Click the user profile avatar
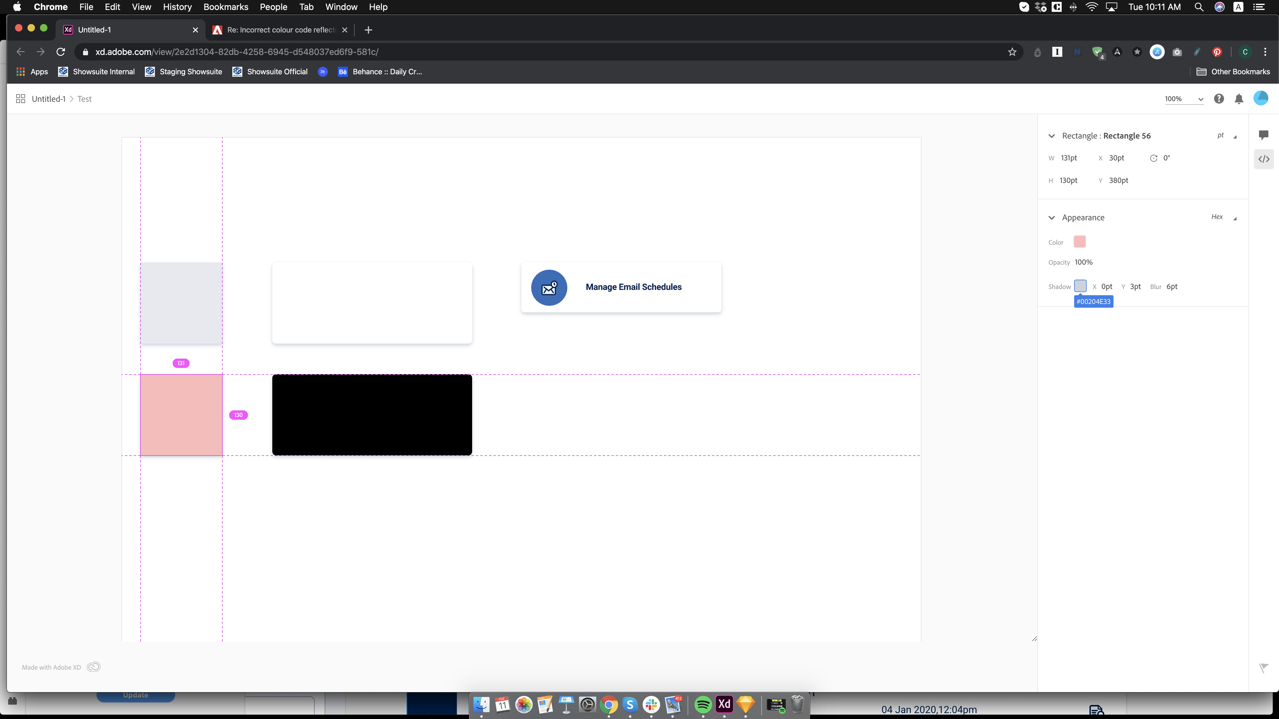 click(1261, 98)
